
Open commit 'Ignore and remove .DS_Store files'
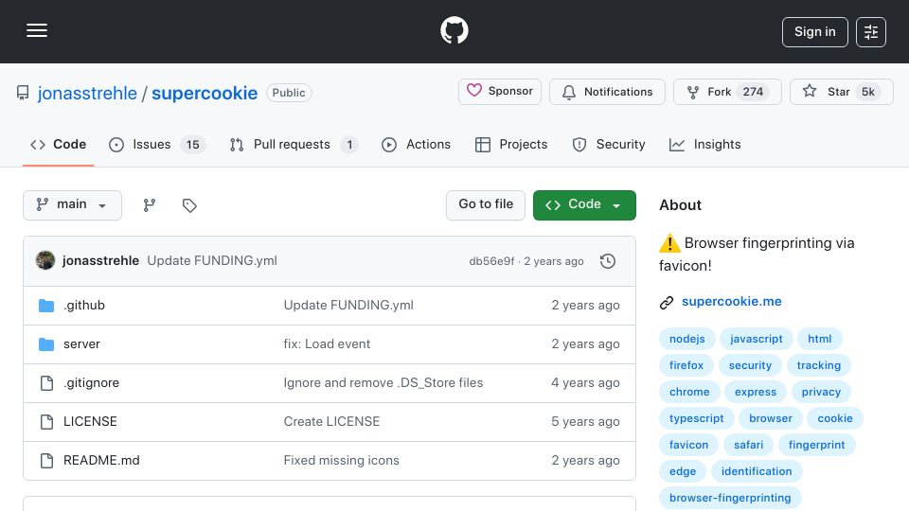click(383, 383)
